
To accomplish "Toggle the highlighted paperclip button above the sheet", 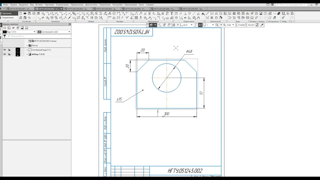I will [151, 25].
